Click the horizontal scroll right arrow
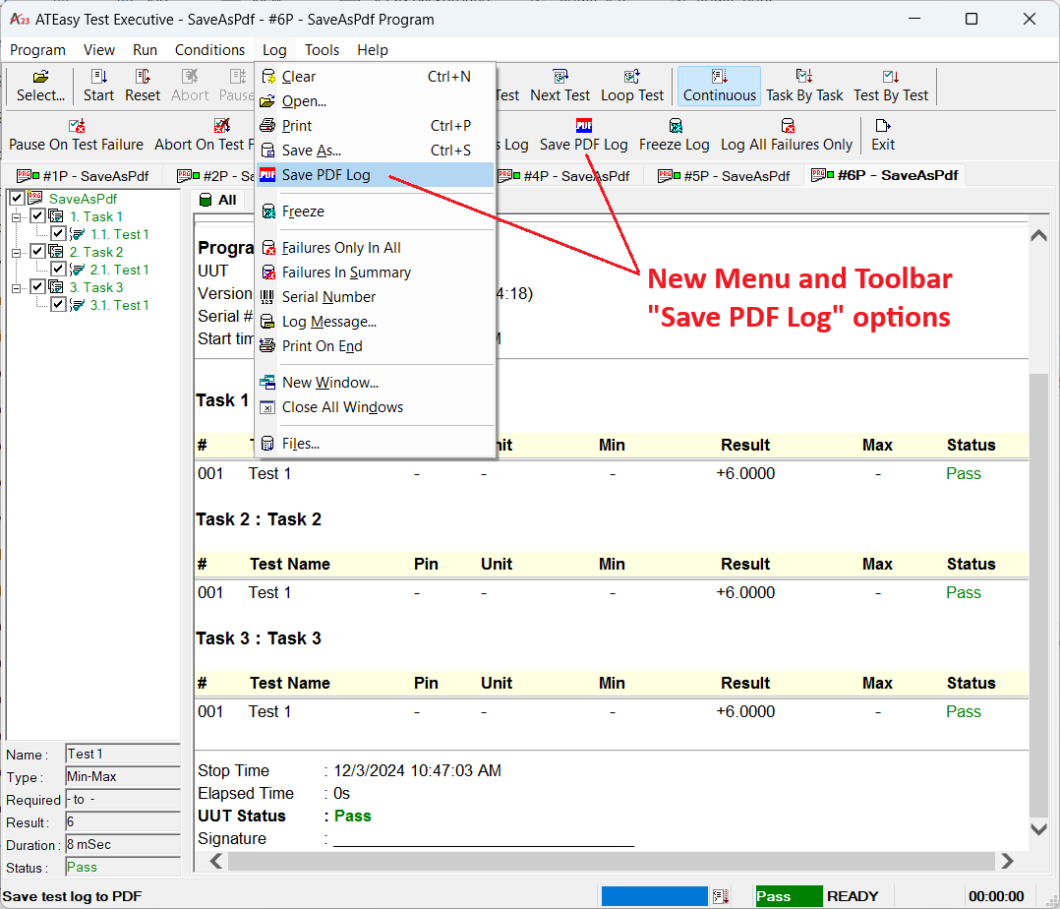Image resolution: width=1060 pixels, height=909 pixels. tap(1007, 861)
